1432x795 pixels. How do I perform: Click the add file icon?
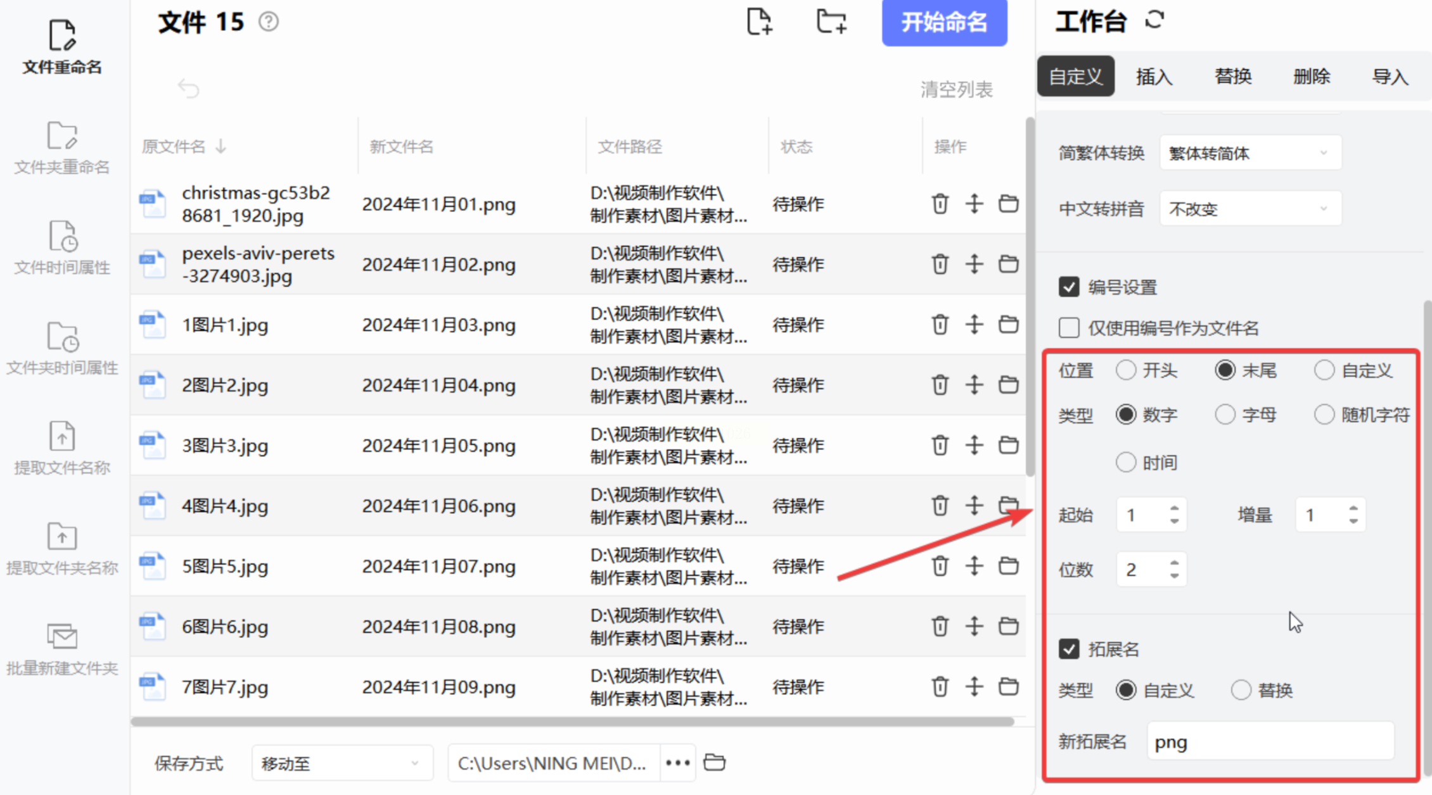759,22
